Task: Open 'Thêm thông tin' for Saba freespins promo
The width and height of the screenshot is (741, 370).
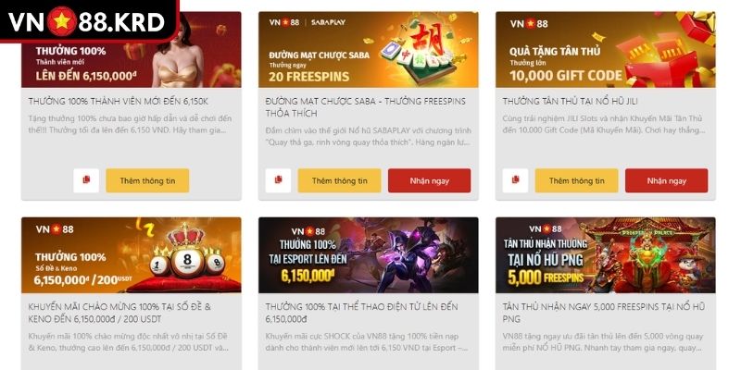Action: [x=339, y=180]
